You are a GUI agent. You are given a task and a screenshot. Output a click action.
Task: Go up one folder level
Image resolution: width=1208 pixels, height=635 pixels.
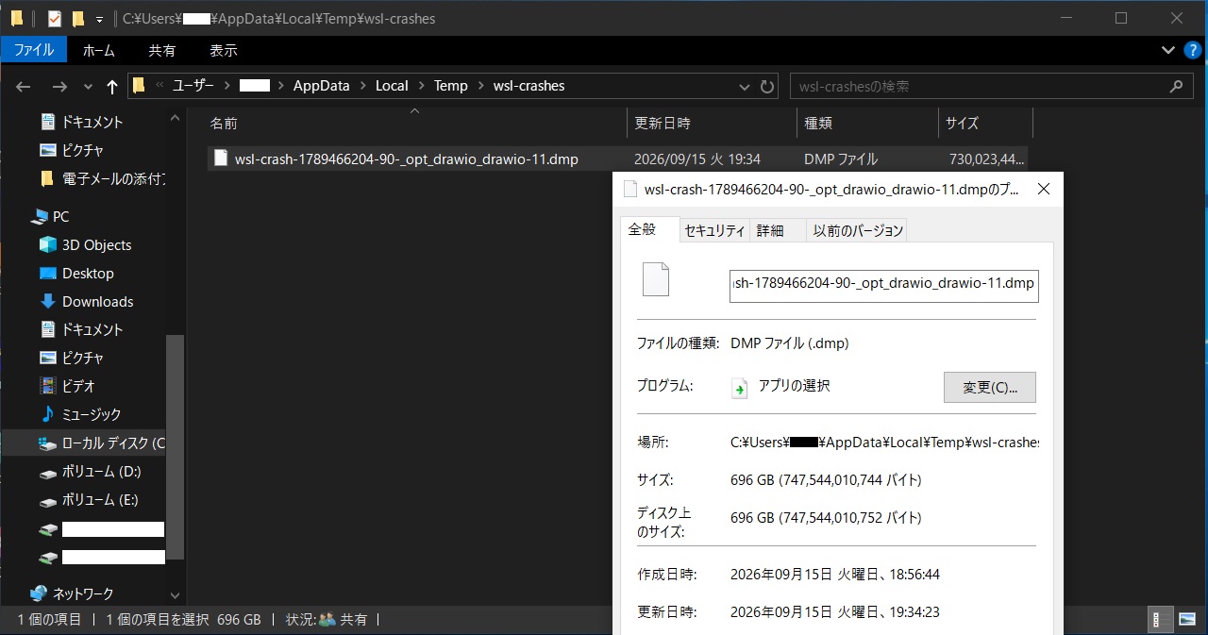coord(112,86)
